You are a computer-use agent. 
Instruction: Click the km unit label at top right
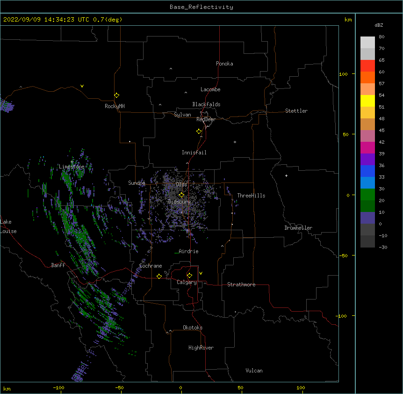coord(348,20)
